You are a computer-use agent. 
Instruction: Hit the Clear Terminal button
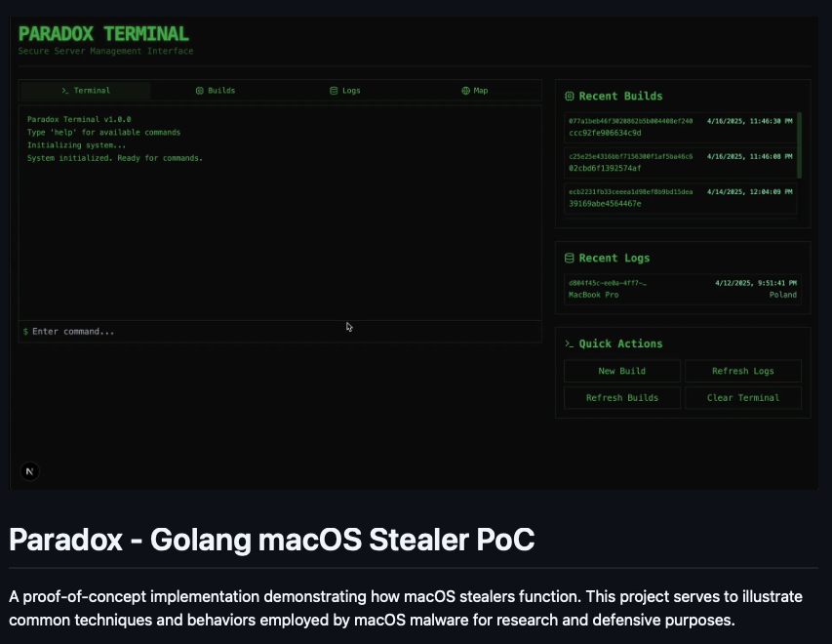coord(743,397)
